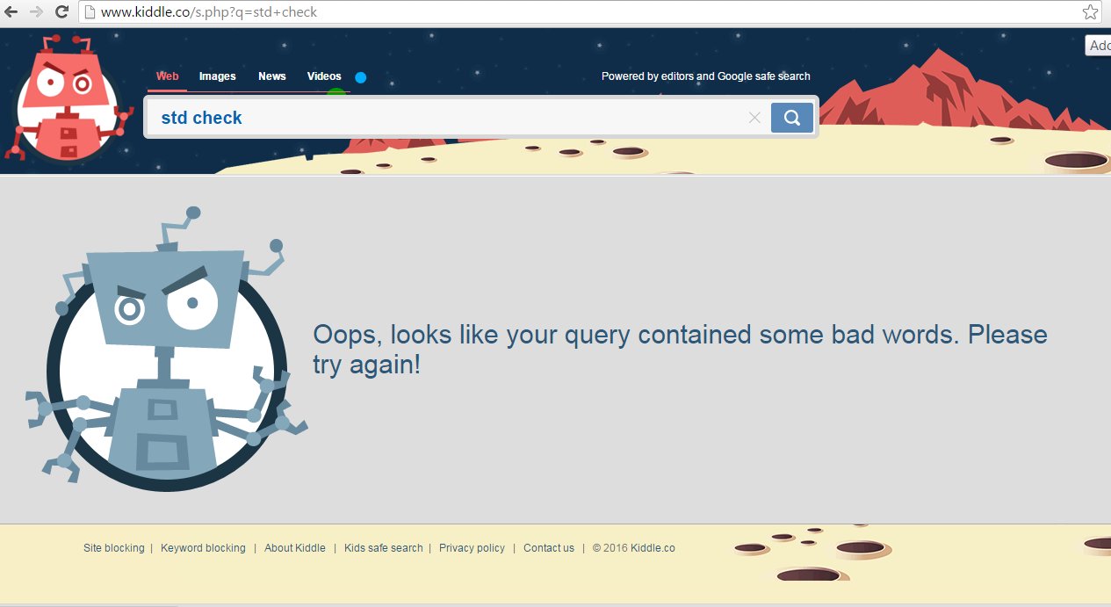This screenshot has width=1111, height=607.
Task: Switch to the News tab
Action: point(272,76)
